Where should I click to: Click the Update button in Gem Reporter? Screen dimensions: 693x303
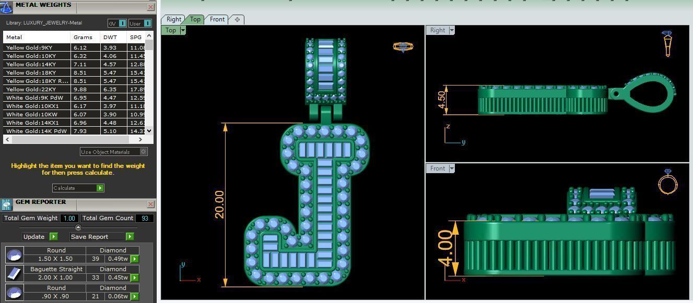[x=40, y=236]
